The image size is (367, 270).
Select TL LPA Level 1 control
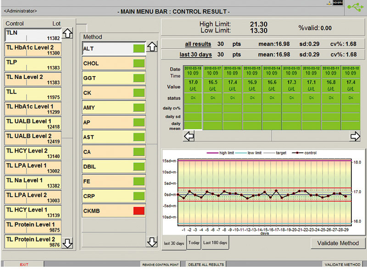33,168
